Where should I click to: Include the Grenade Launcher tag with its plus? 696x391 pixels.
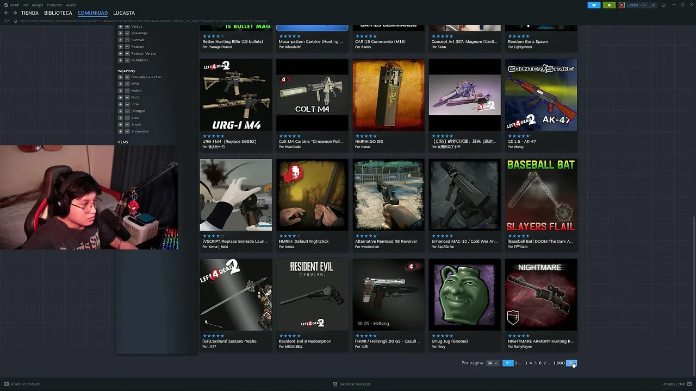coord(120,77)
